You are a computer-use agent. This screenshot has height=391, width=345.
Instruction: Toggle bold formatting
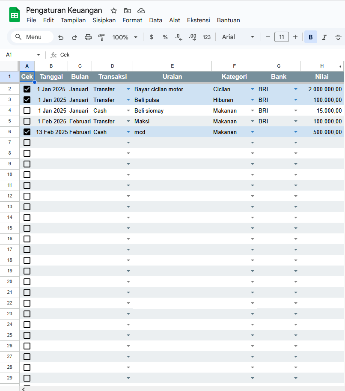click(x=311, y=37)
